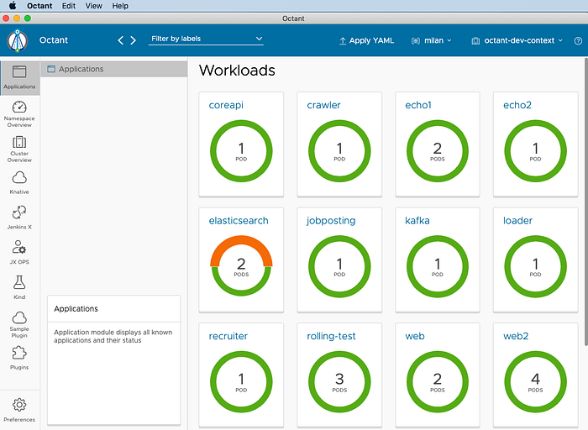Open the jobposting workload link

click(331, 221)
